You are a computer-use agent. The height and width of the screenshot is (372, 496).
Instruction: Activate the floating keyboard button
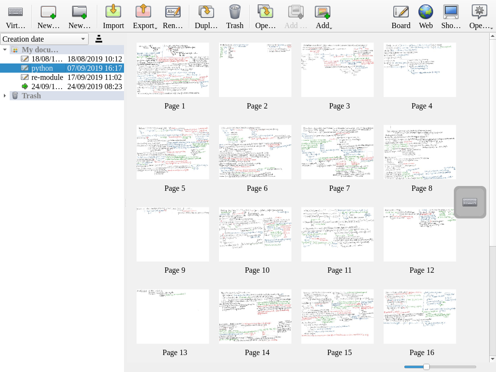469,202
